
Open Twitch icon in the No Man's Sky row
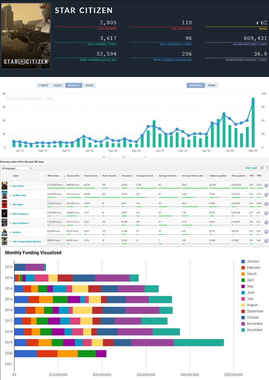266,195
